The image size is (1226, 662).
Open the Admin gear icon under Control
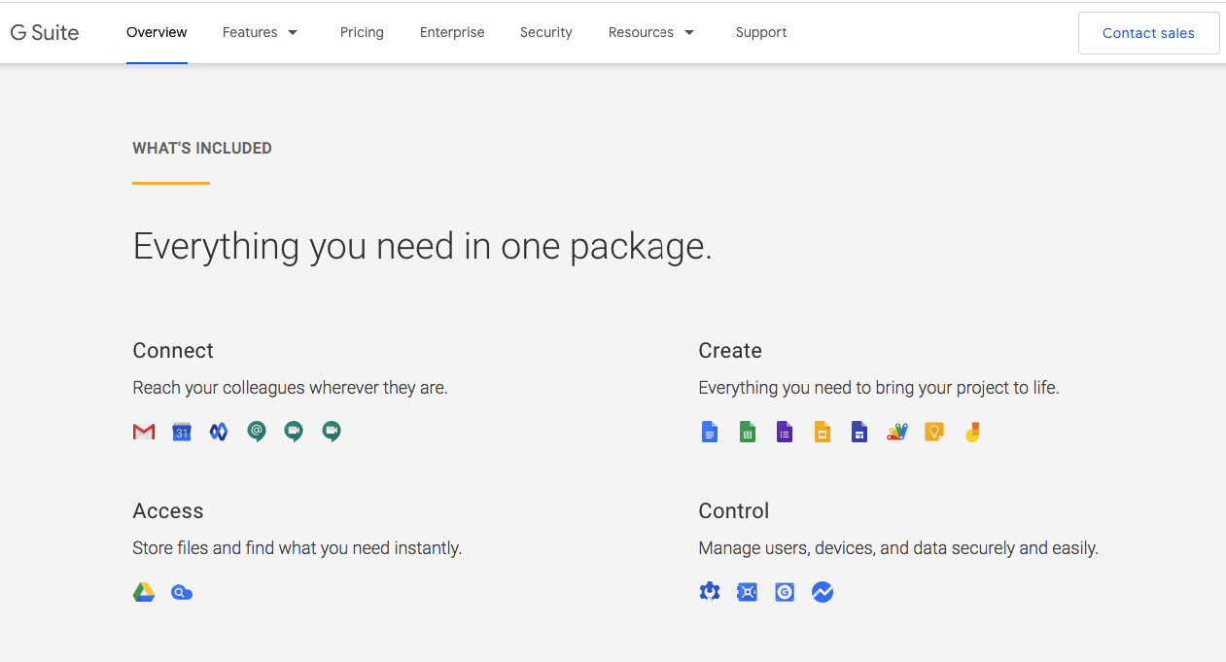pyautogui.click(x=710, y=592)
